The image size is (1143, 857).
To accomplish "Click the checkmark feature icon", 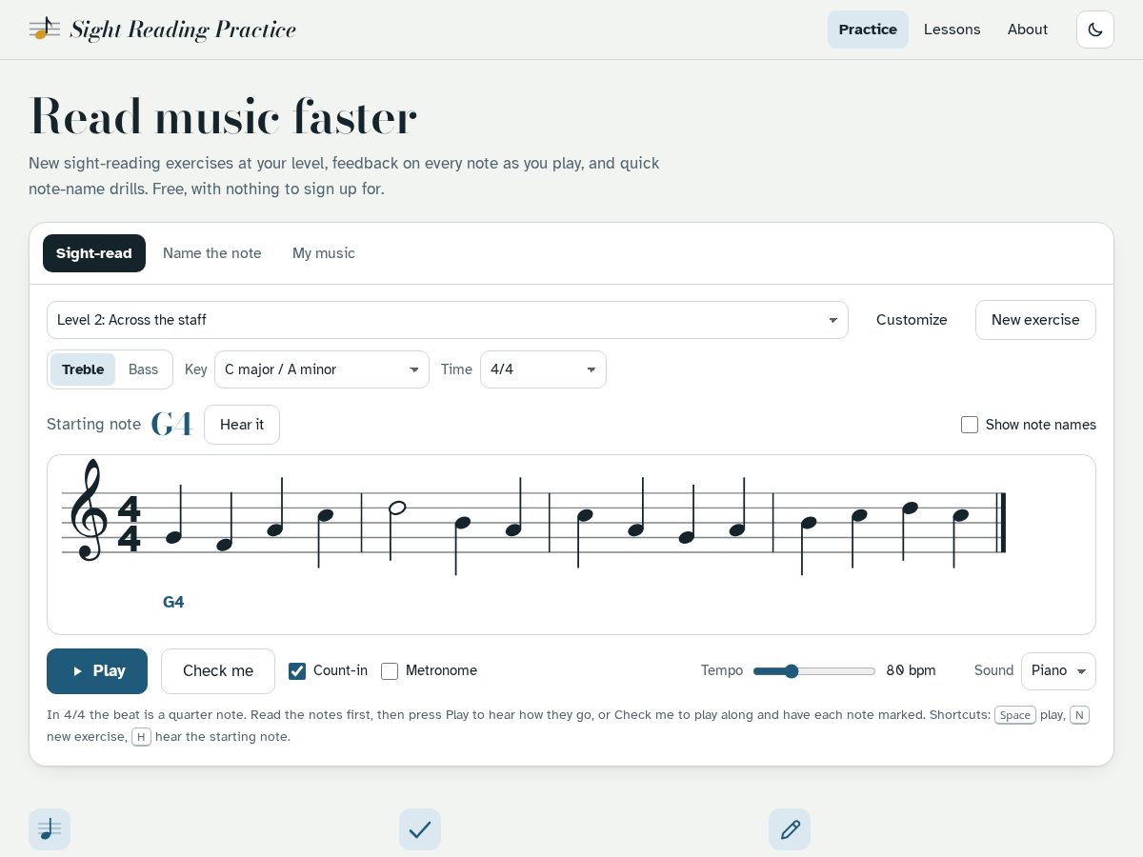I will coord(420,829).
